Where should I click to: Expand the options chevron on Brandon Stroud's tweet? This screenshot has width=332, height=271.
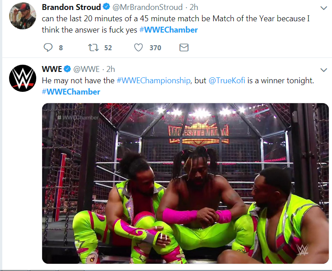324,8
